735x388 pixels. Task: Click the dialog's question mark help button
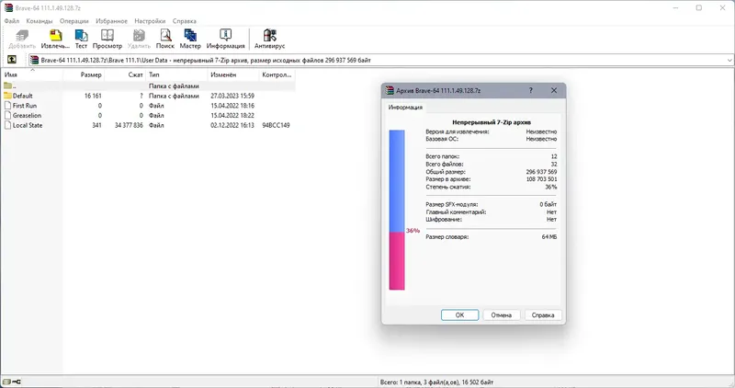[x=531, y=90]
